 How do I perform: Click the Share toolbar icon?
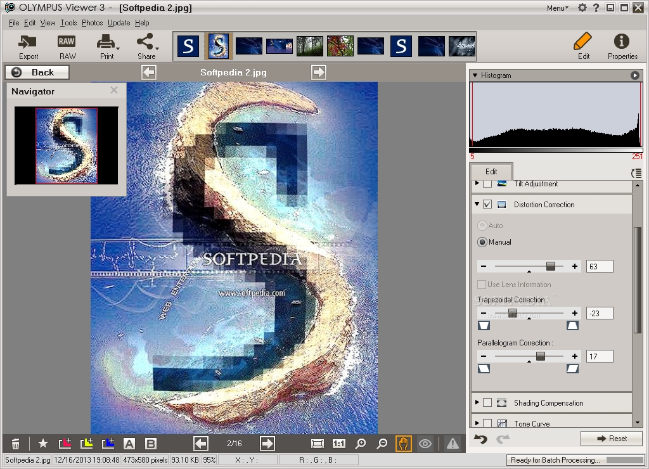[147, 47]
